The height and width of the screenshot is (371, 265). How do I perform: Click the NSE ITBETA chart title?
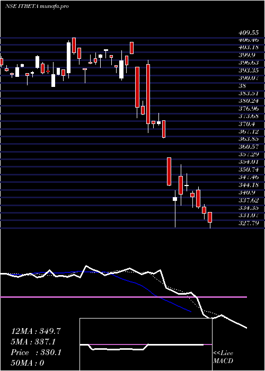point(37,6)
